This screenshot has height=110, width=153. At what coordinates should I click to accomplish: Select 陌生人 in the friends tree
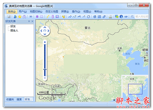pos(14,31)
